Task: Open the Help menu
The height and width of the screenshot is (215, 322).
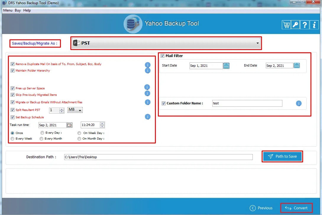Action: coord(27,10)
